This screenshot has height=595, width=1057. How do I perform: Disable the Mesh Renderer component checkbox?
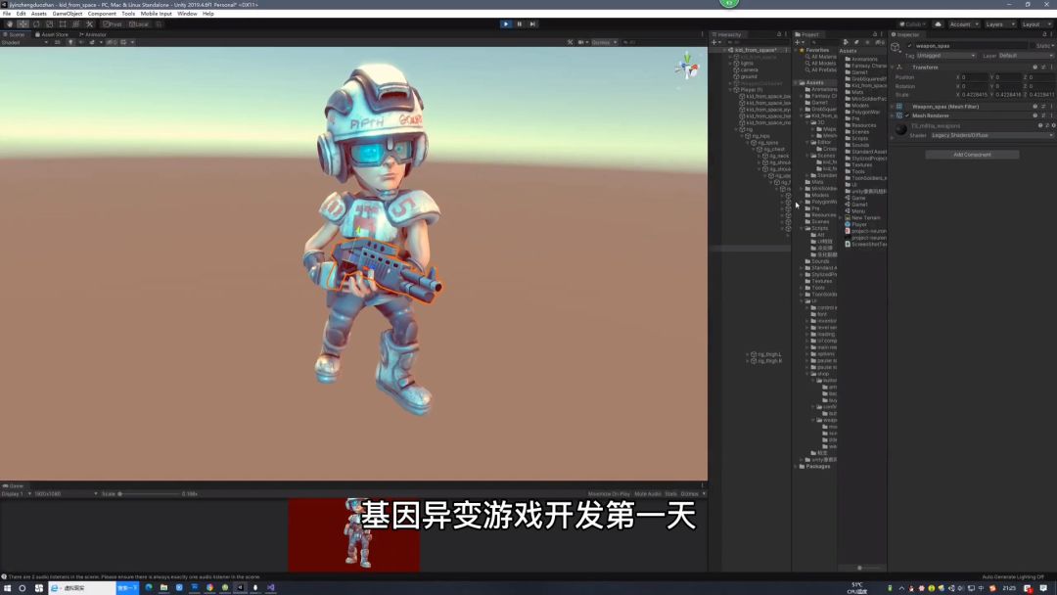(x=907, y=115)
